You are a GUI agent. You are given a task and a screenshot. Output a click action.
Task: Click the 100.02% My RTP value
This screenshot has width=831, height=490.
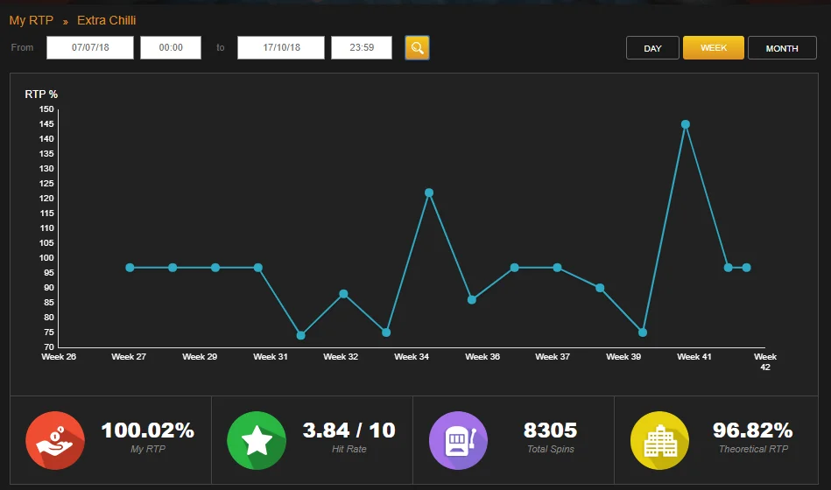[x=148, y=430]
